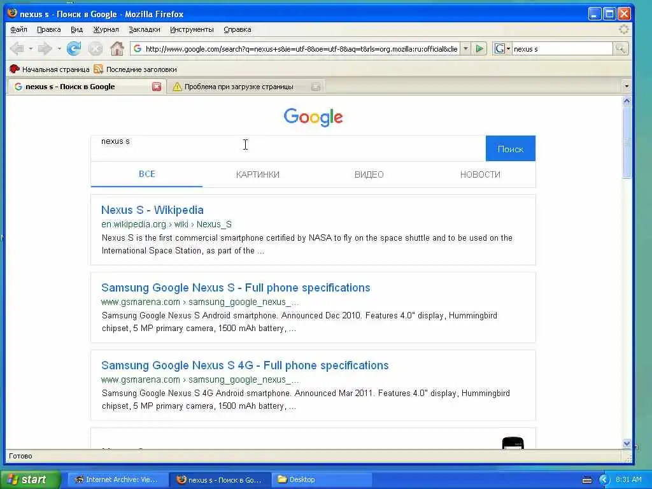Click the Google site icon in address bar
The width and height of the screenshot is (652, 489).
(x=138, y=48)
